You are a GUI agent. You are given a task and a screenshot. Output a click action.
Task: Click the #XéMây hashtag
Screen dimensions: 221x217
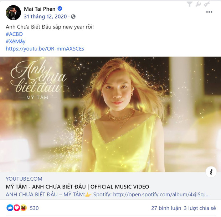point(15,41)
